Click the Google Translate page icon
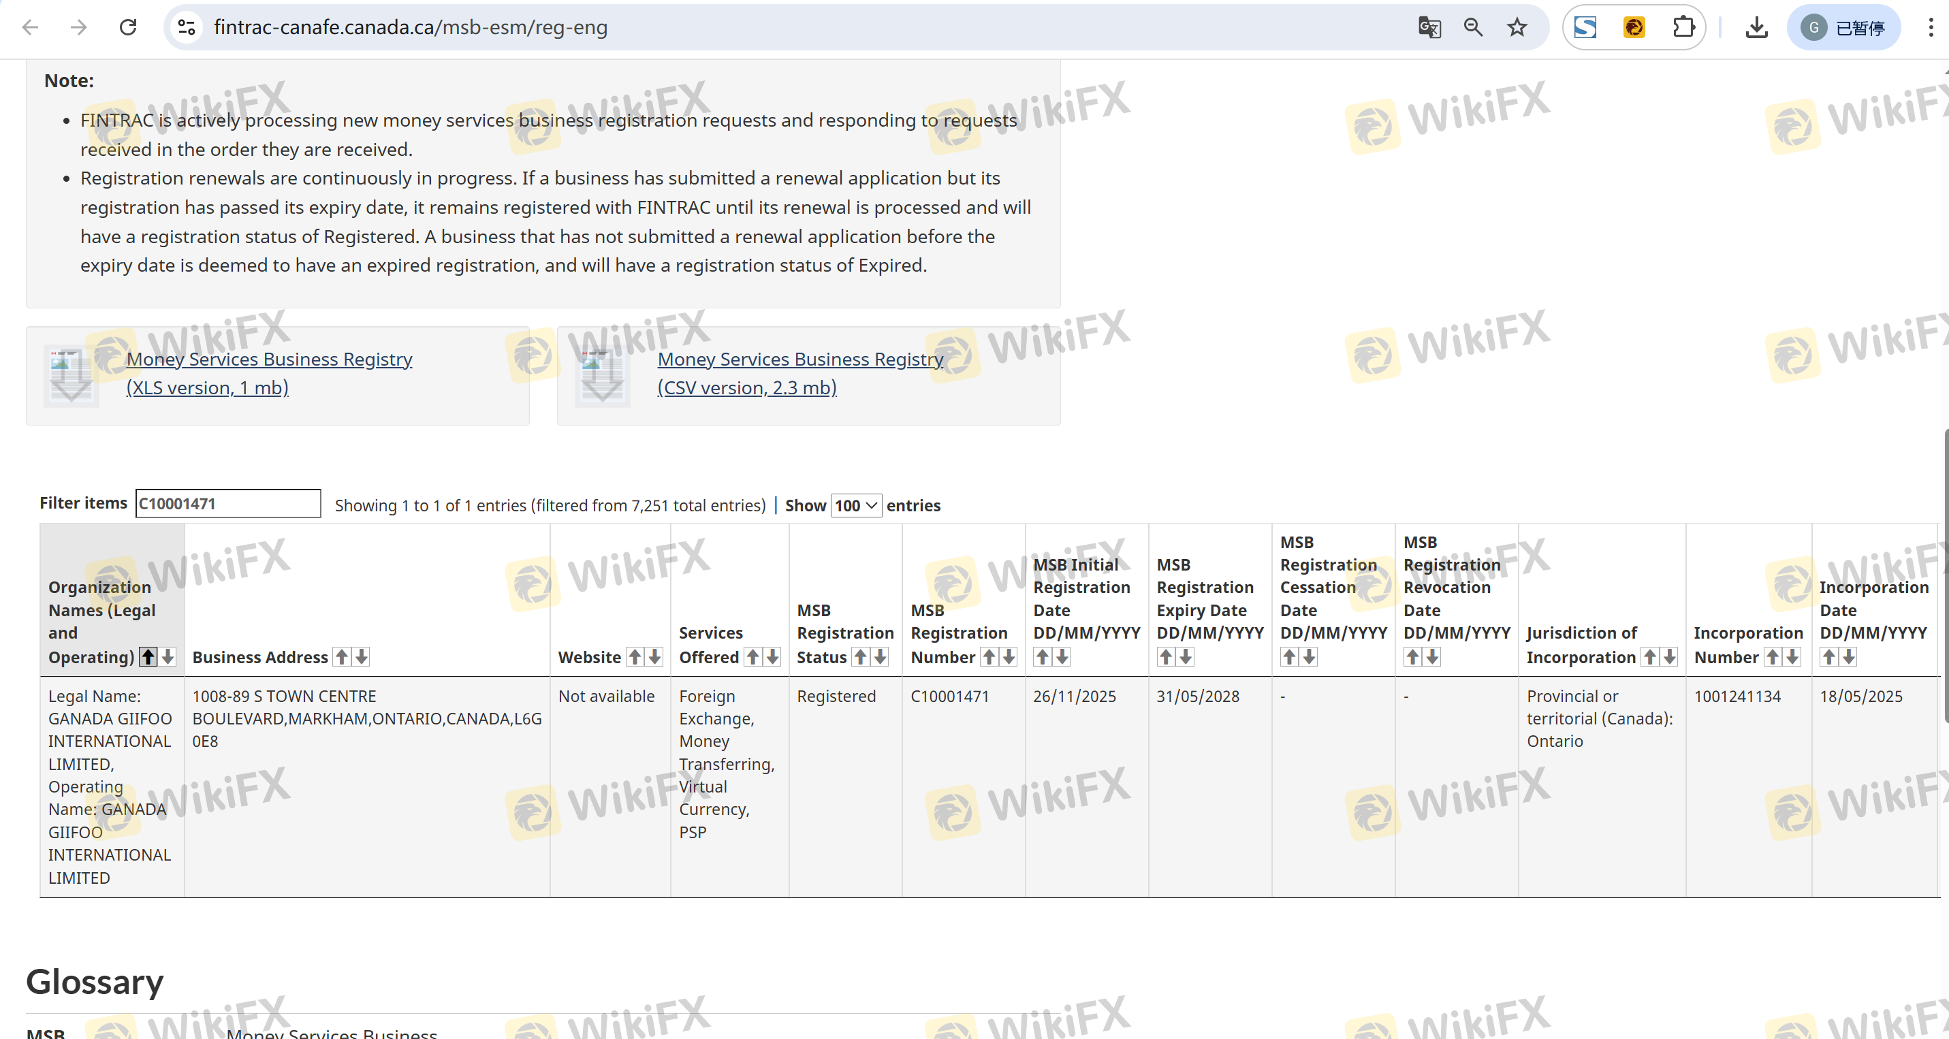Image resolution: width=1949 pixels, height=1039 pixels. 1429,27
